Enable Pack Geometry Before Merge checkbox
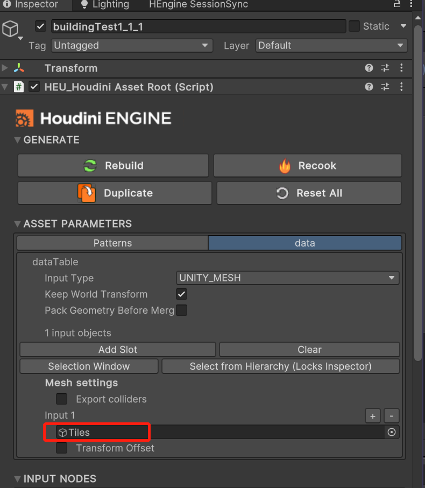The image size is (425, 488). (x=181, y=310)
